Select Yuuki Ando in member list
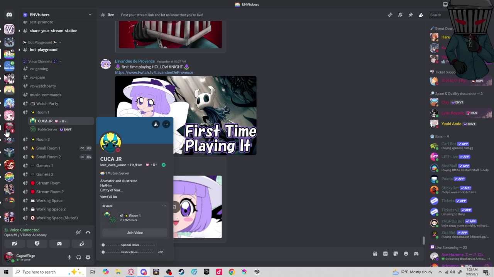The width and height of the screenshot is (494, 277). coord(461,124)
